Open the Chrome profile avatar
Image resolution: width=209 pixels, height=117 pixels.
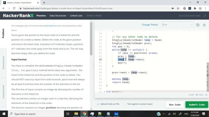(x=200, y=8)
